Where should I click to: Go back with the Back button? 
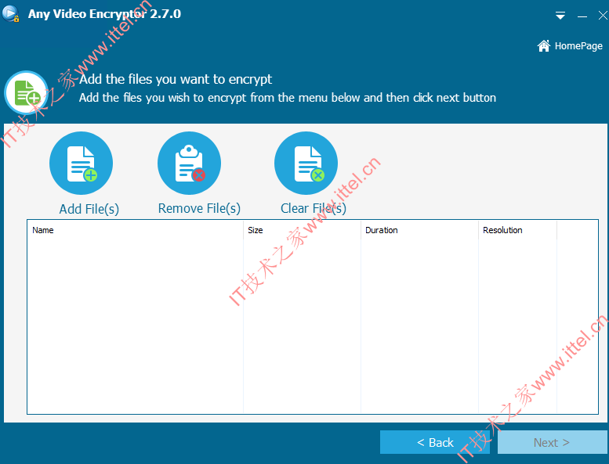click(x=435, y=442)
